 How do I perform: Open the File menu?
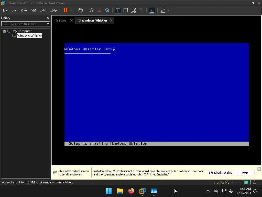pyautogui.click(x=5, y=10)
